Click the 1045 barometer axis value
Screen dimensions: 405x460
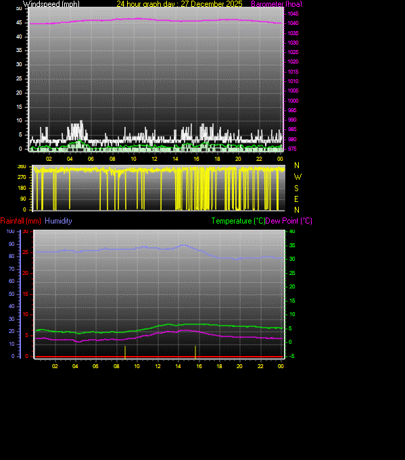[293, 14]
